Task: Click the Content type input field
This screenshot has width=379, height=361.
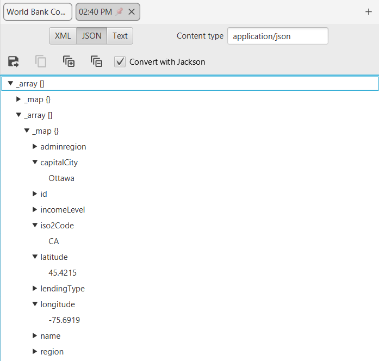Action: point(278,36)
